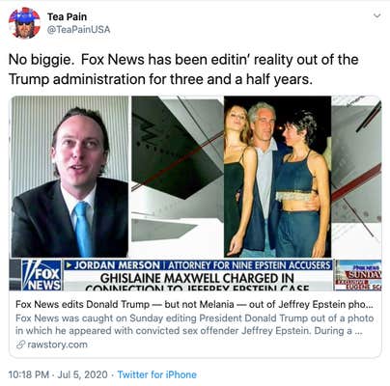Open the Tea Pain profile avatar
Screen dimensions: 390x386
tap(24, 23)
